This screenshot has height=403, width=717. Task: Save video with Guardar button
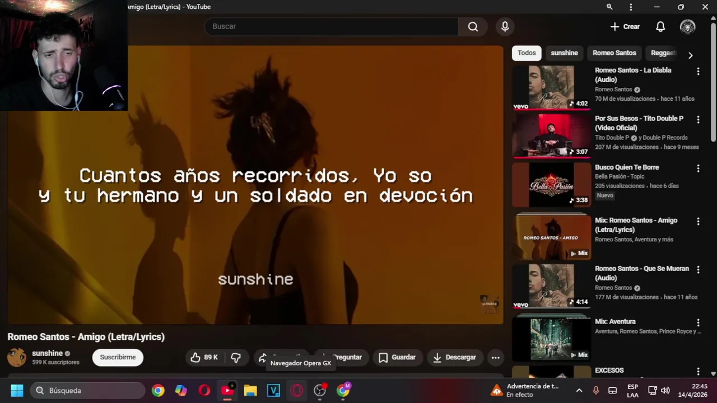397,357
